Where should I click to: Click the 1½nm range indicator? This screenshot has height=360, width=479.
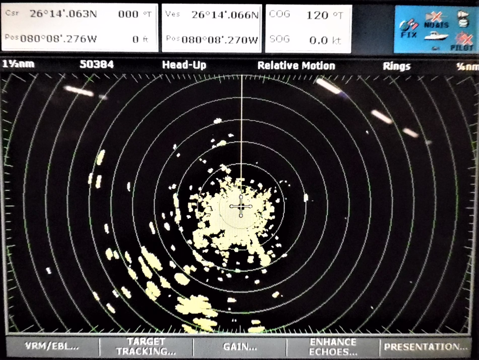click(x=18, y=64)
